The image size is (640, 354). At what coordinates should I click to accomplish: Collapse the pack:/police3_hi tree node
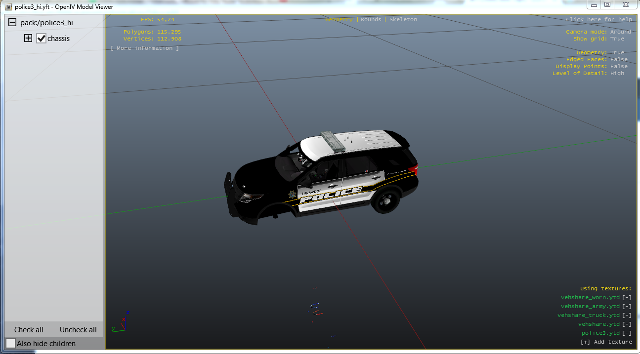[x=12, y=23]
